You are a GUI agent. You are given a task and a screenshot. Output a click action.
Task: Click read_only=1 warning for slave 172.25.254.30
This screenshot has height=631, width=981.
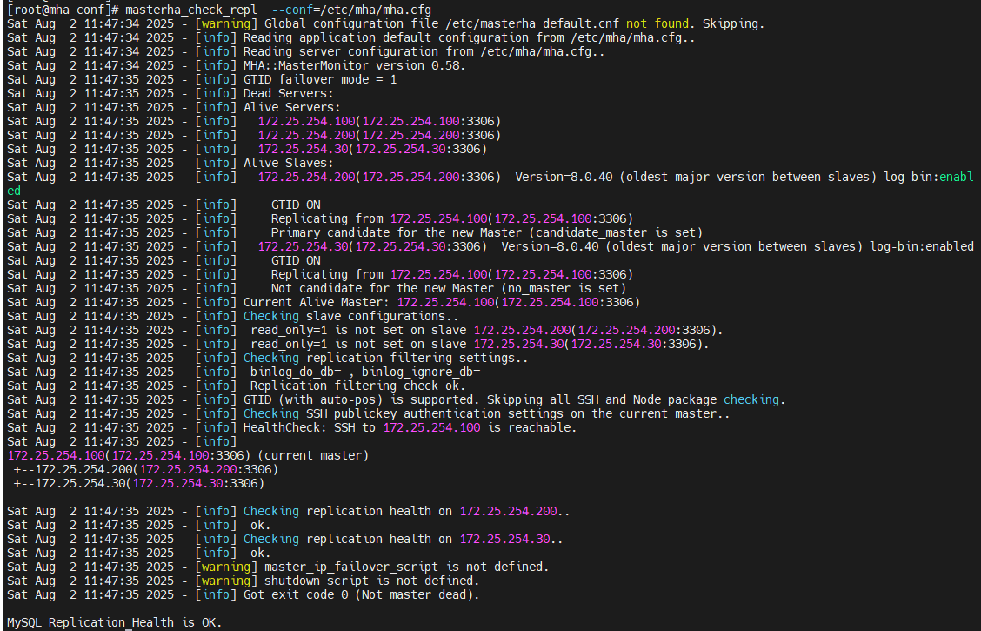[480, 344]
